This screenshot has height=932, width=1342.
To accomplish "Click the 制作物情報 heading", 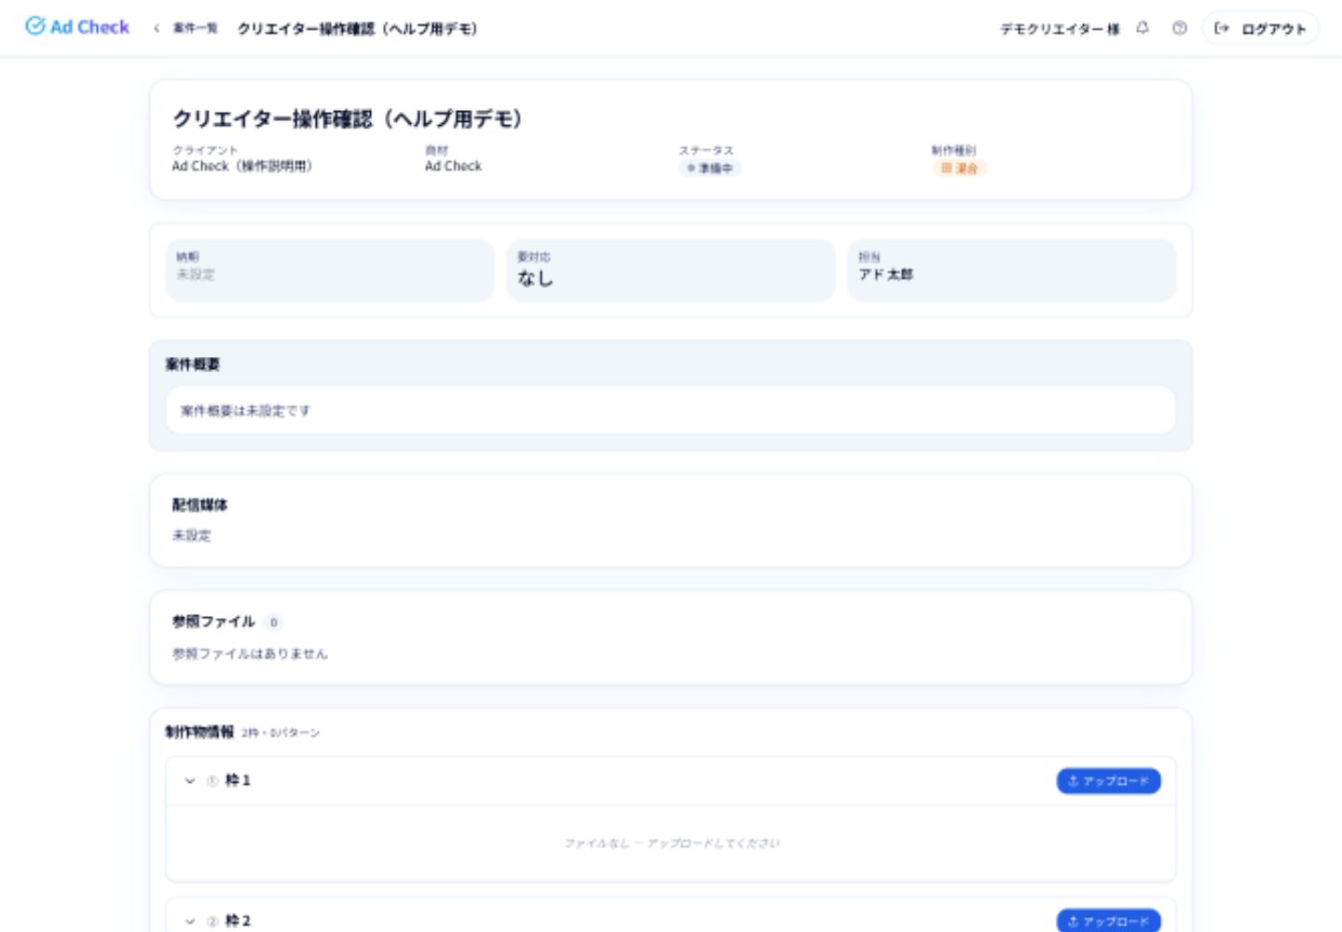I will click(199, 732).
